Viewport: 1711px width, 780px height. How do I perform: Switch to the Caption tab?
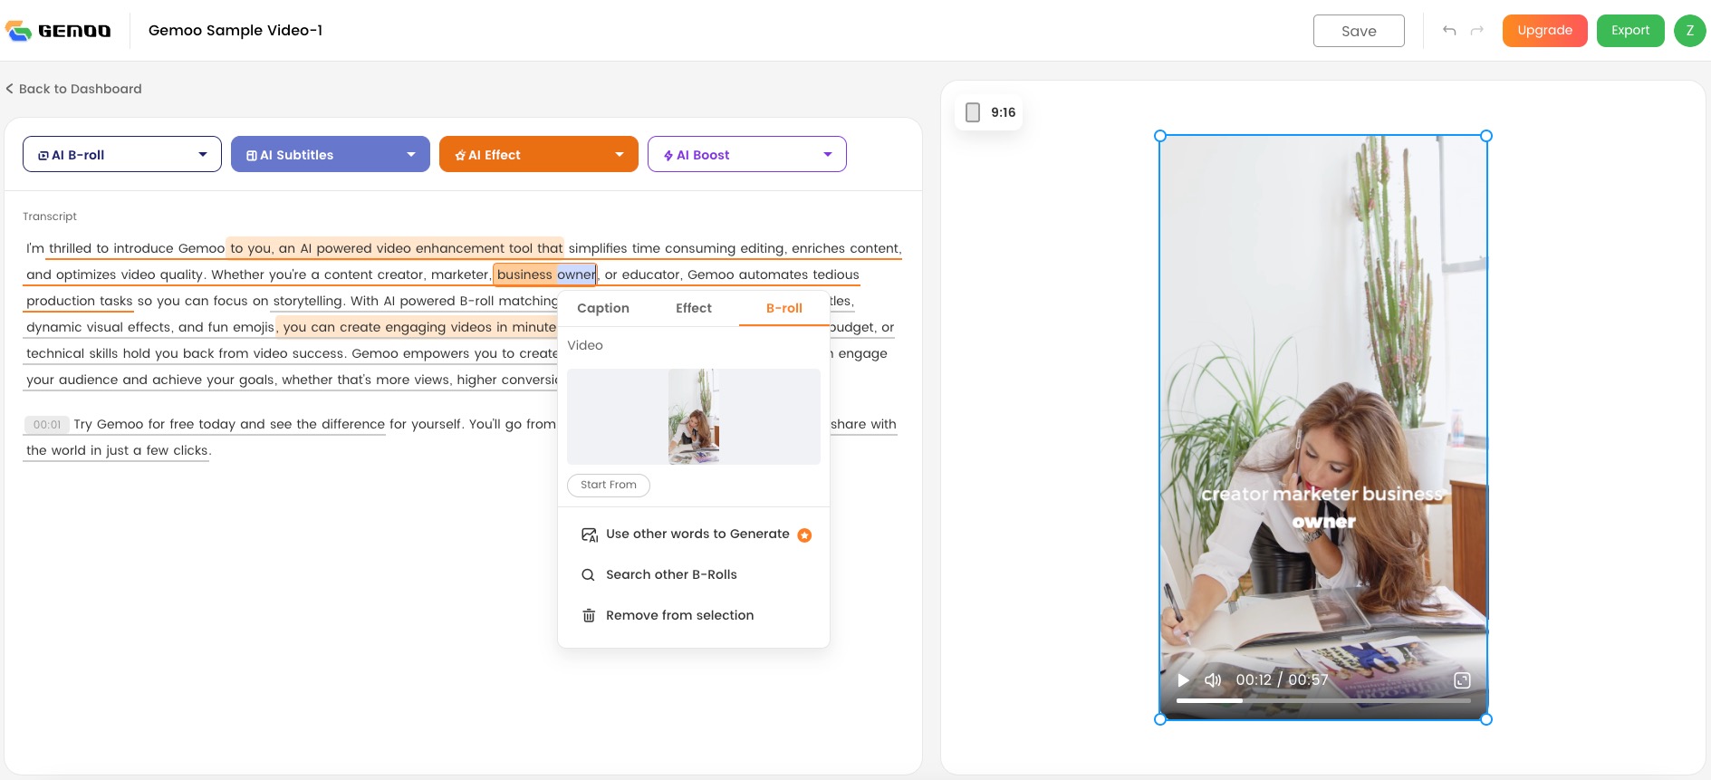point(603,308)
